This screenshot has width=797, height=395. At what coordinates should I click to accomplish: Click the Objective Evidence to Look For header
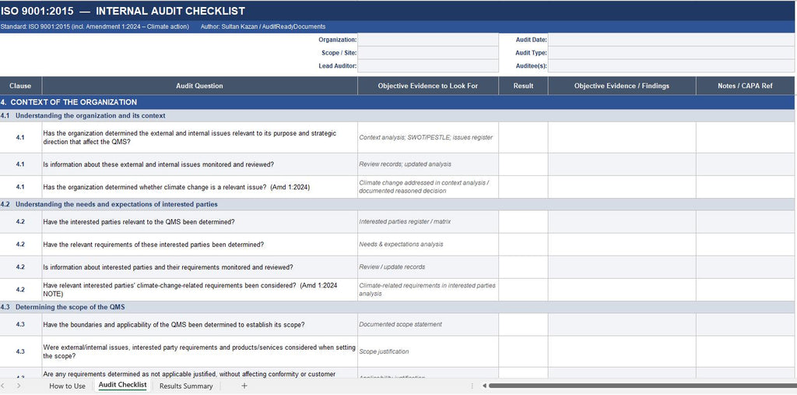(x=428, y=86)
